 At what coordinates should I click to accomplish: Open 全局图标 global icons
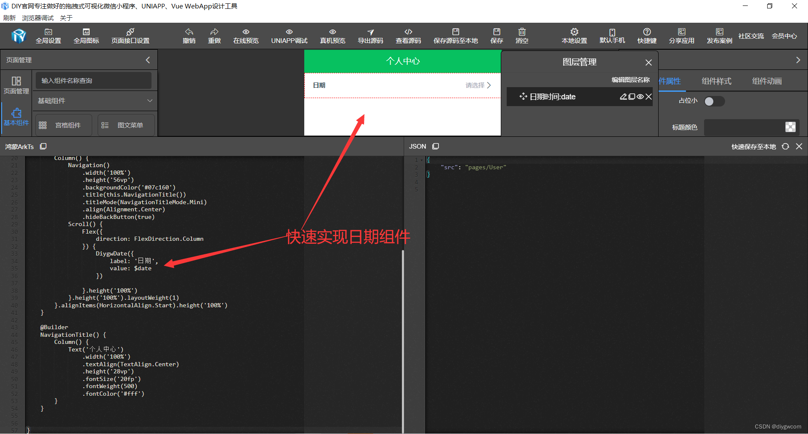[x=86, y=36]
